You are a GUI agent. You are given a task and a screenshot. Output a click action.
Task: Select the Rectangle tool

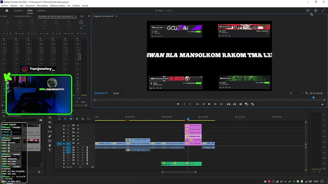tap(50, 141)
